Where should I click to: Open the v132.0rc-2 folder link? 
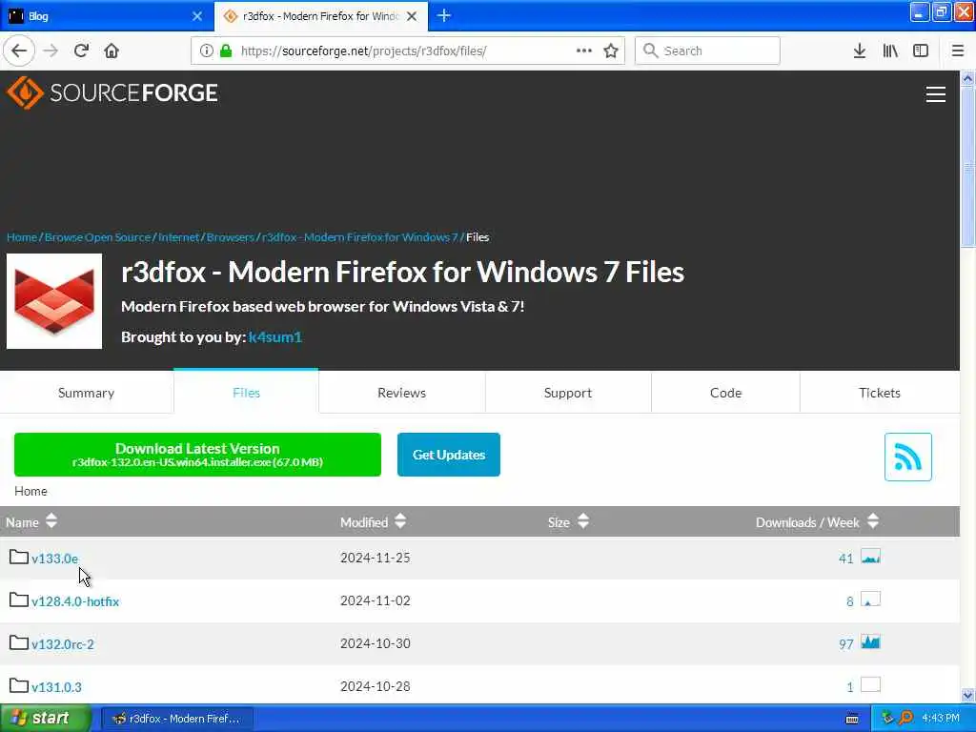click(x=63, y=644)
